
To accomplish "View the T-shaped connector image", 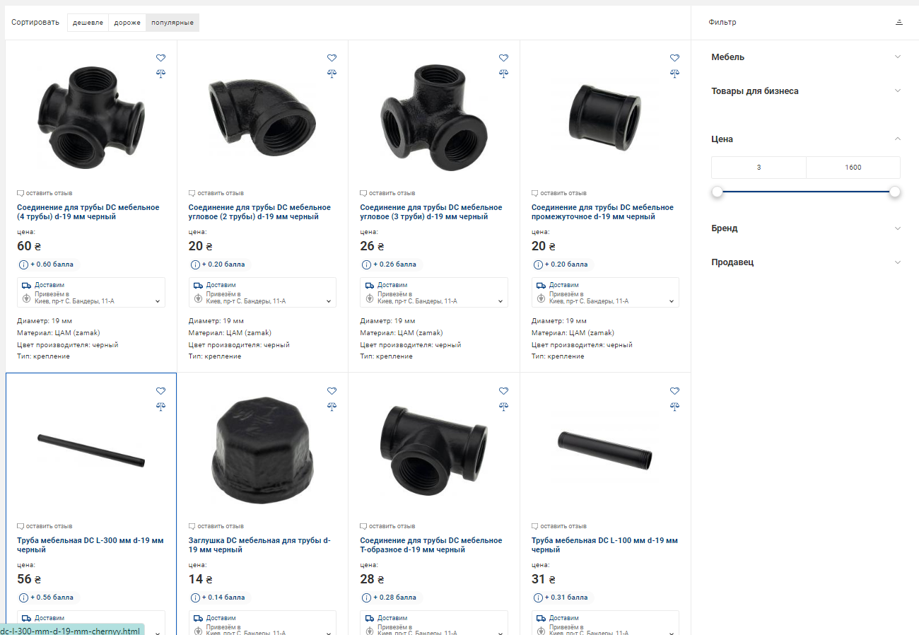I will tap(434, 450).
